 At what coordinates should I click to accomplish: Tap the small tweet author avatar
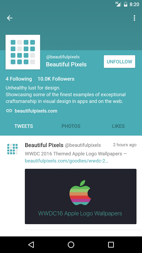coord(12,149)
